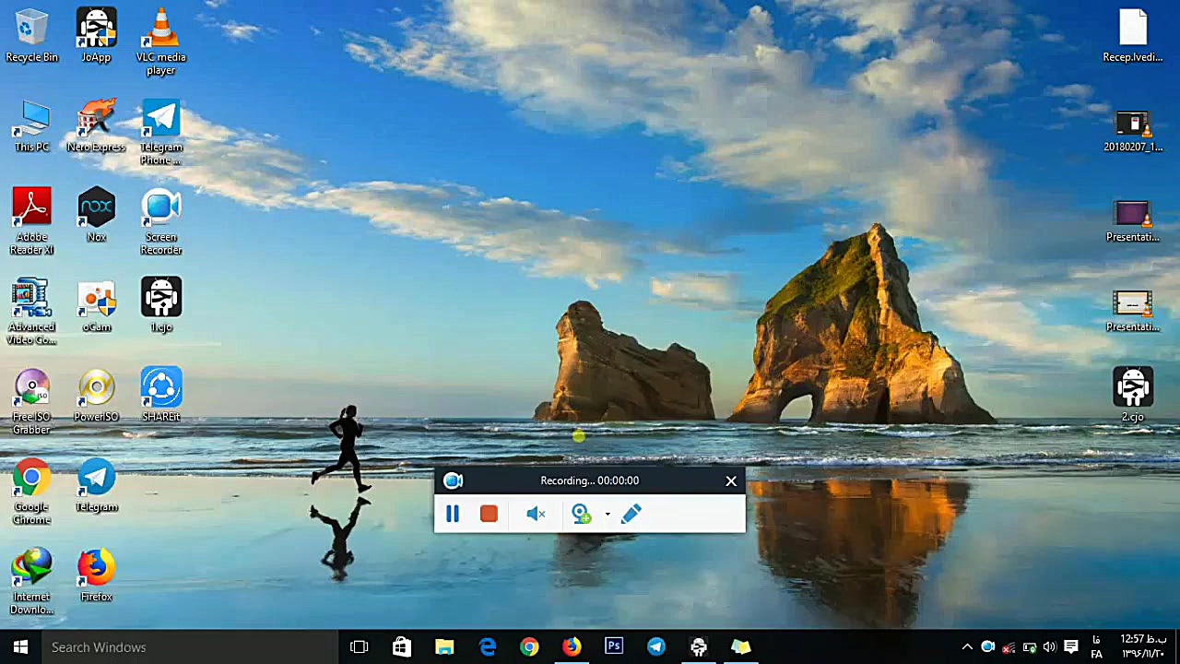Expand the dropdown arrow beside the webcam icon
Image resolution: width=1180 pixels, height=664 pixels.
point(608,514)
